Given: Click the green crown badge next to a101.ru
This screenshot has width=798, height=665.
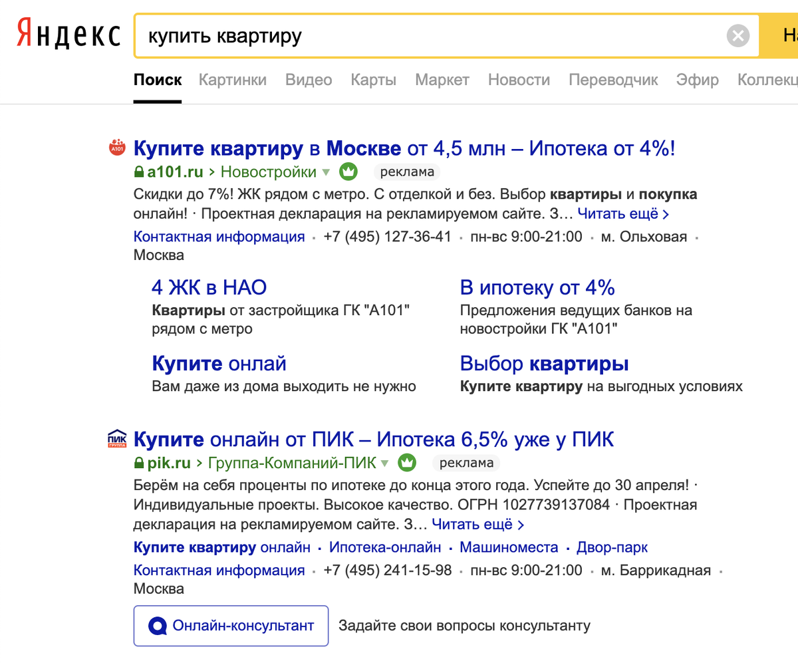Looking at the screenshot, I should click(348, 172).
